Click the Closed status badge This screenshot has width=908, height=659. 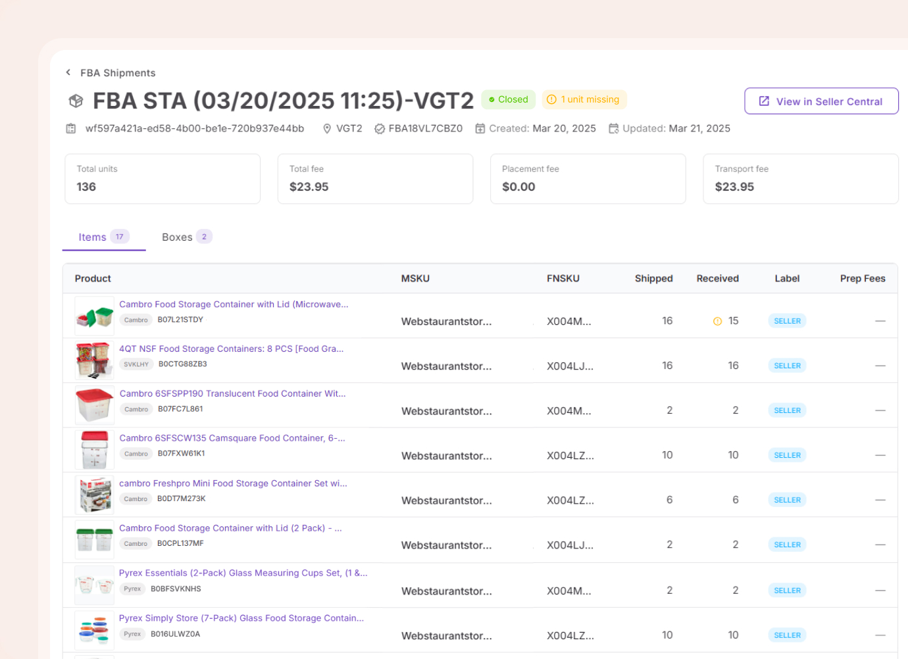click(508, 99)
